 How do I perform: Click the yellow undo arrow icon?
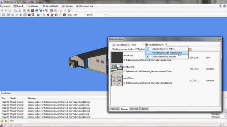point(61,10)
